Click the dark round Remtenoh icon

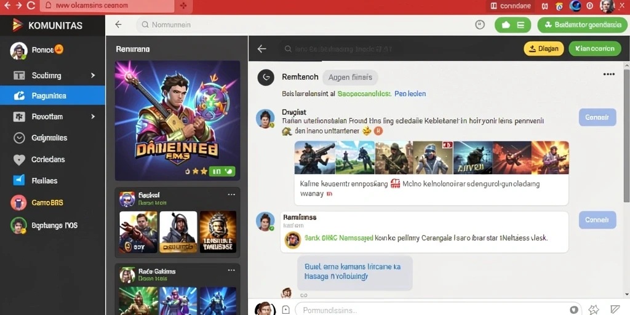[x=266, y=77]
